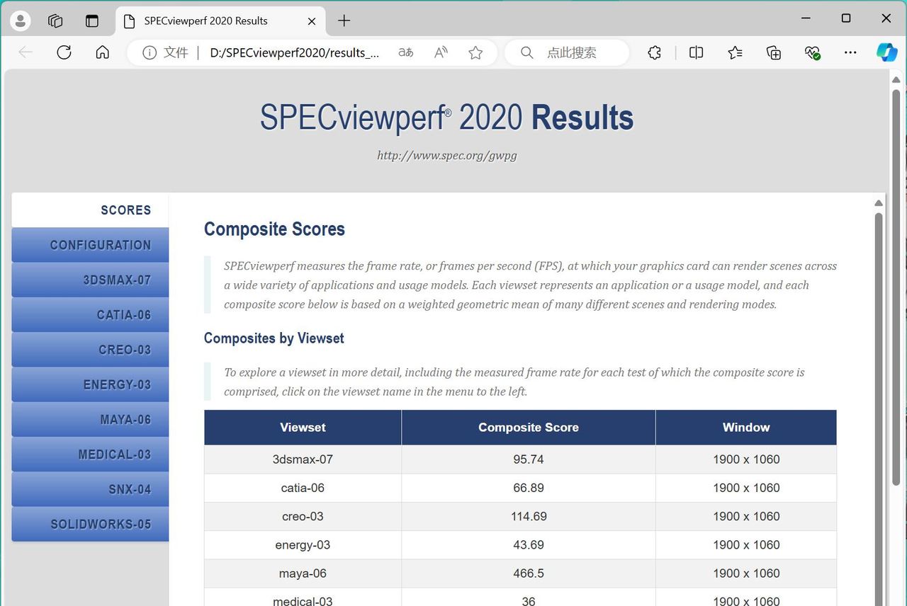Click the Window column header

[x=746, y=428]
